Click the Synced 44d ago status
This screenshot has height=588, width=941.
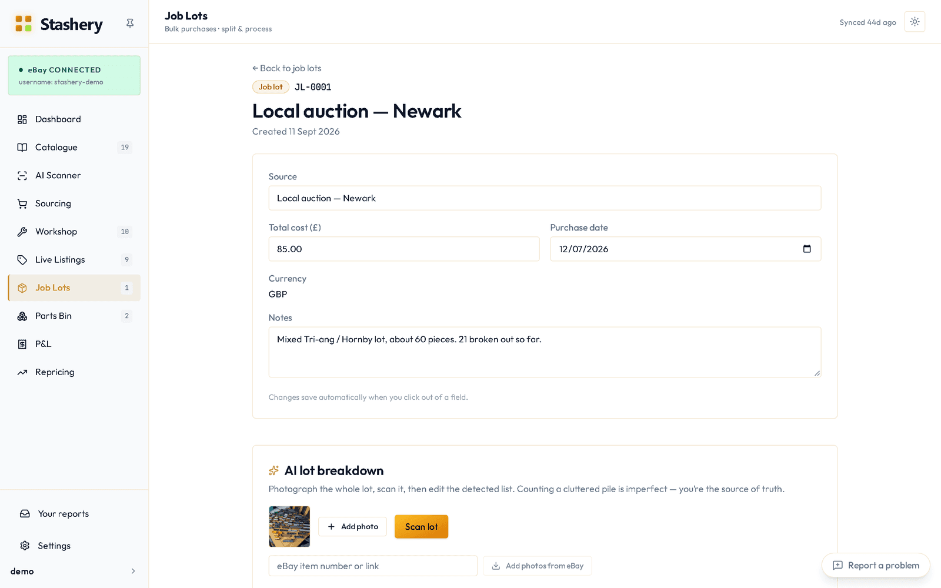tap(867, 22)
